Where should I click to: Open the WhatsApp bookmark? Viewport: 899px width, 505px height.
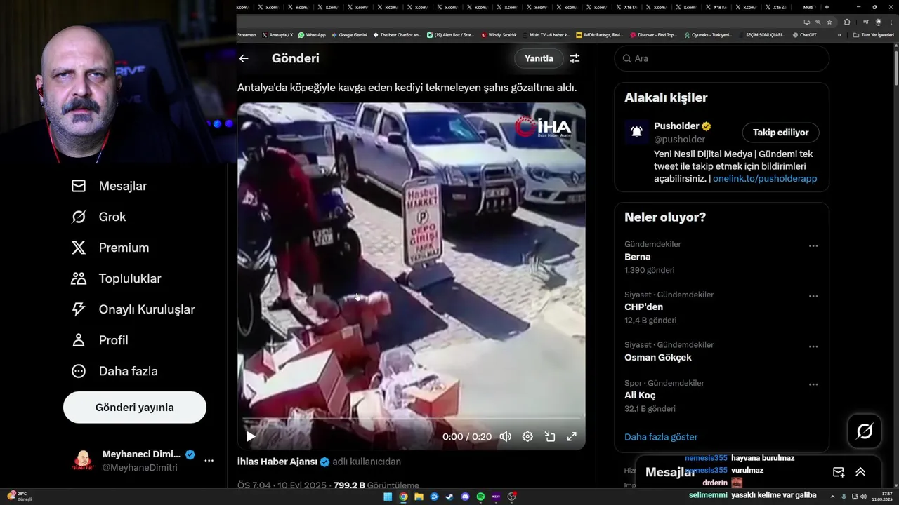coord(312,34)
